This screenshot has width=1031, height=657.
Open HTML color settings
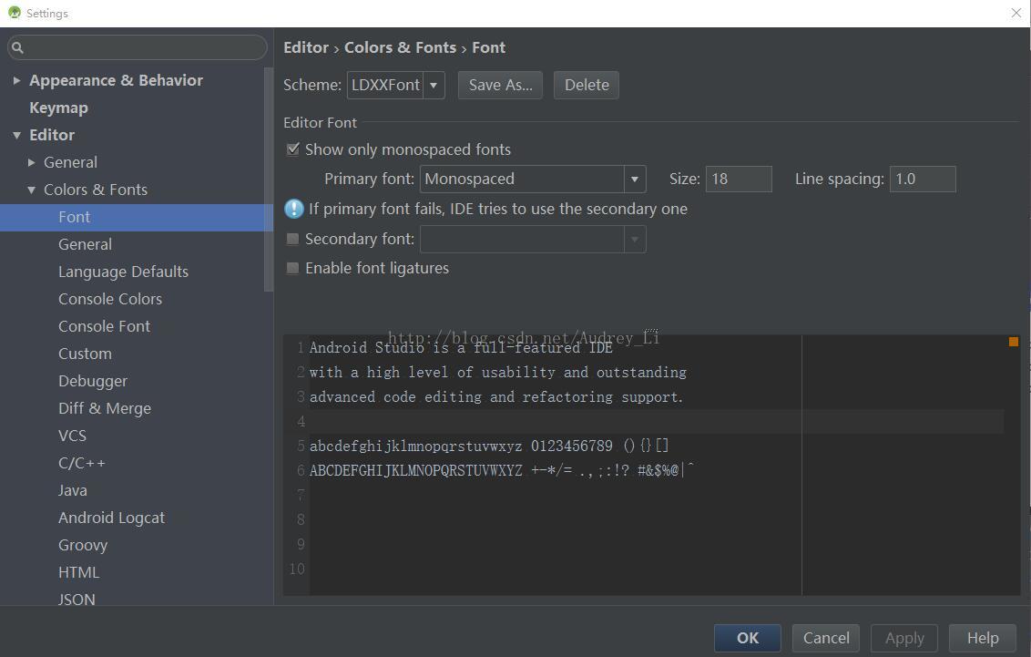pyautogui.click(x=79, y=573)
